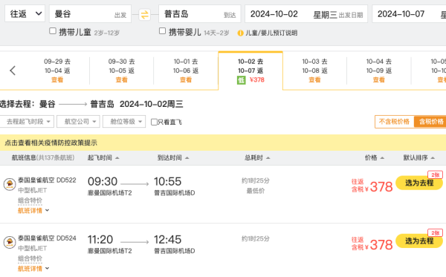The width and height of the screenshot is (446, 277).
Task: Sort by departure time arrow
Action: (x=117, y=158)
